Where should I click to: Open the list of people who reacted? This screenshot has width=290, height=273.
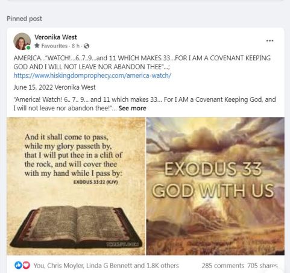[x=106, y=266]
